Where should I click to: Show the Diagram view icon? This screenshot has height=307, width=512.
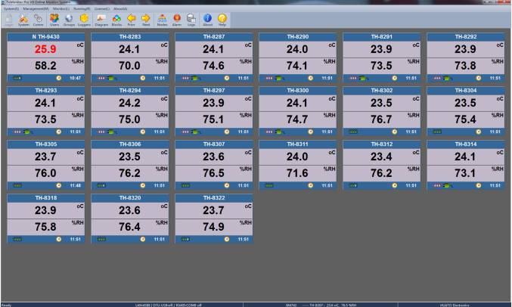[x=101, y=19]
